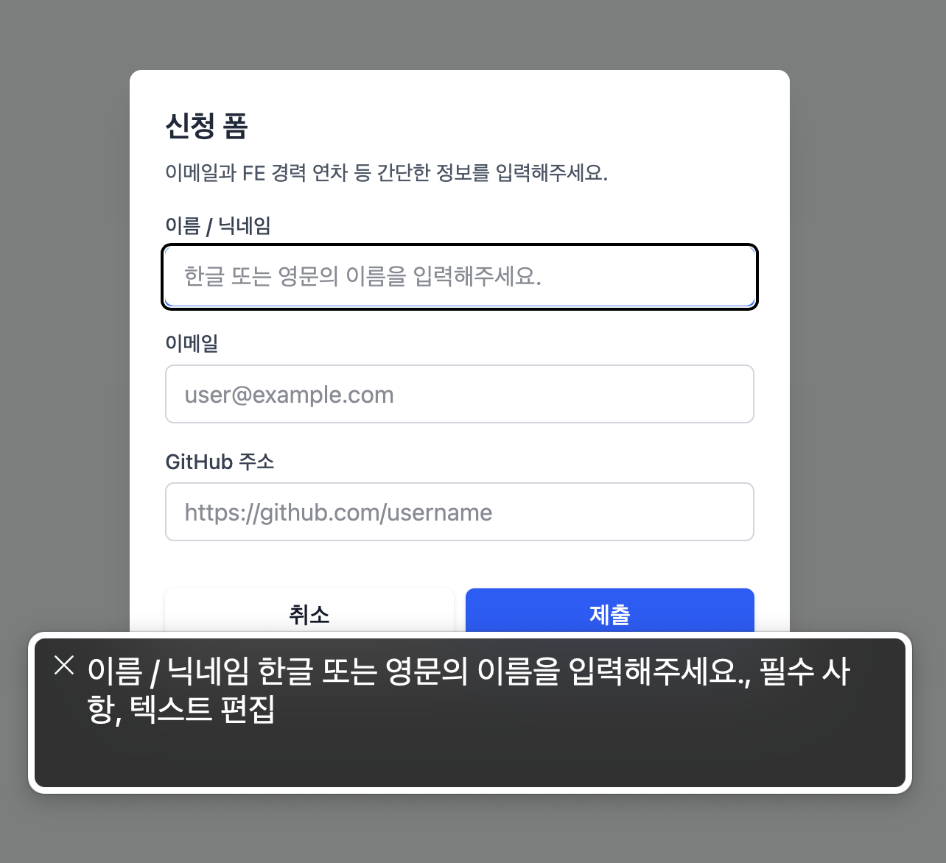Click the 취소 button
The height and width of the screenshot is (863, 946).
click(309, 610)
